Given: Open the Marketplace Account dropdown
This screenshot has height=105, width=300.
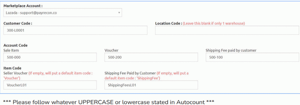Looking at the screenshot, I should pyautogui.click(x=63, y=13).
